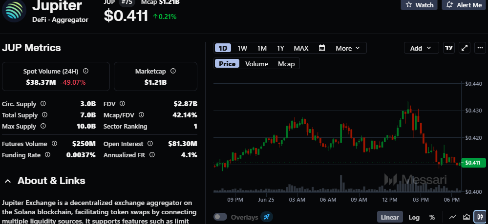The height and width of the screenshot is (224, 488).
Task: Select the MAX timeframe
Action: 301,48
